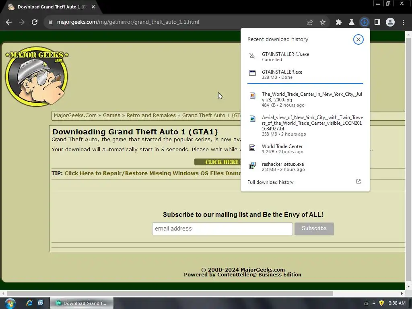This screenshot has height=309, width=412.
Task: Close the recent download history popup
Action: point(358,39)
